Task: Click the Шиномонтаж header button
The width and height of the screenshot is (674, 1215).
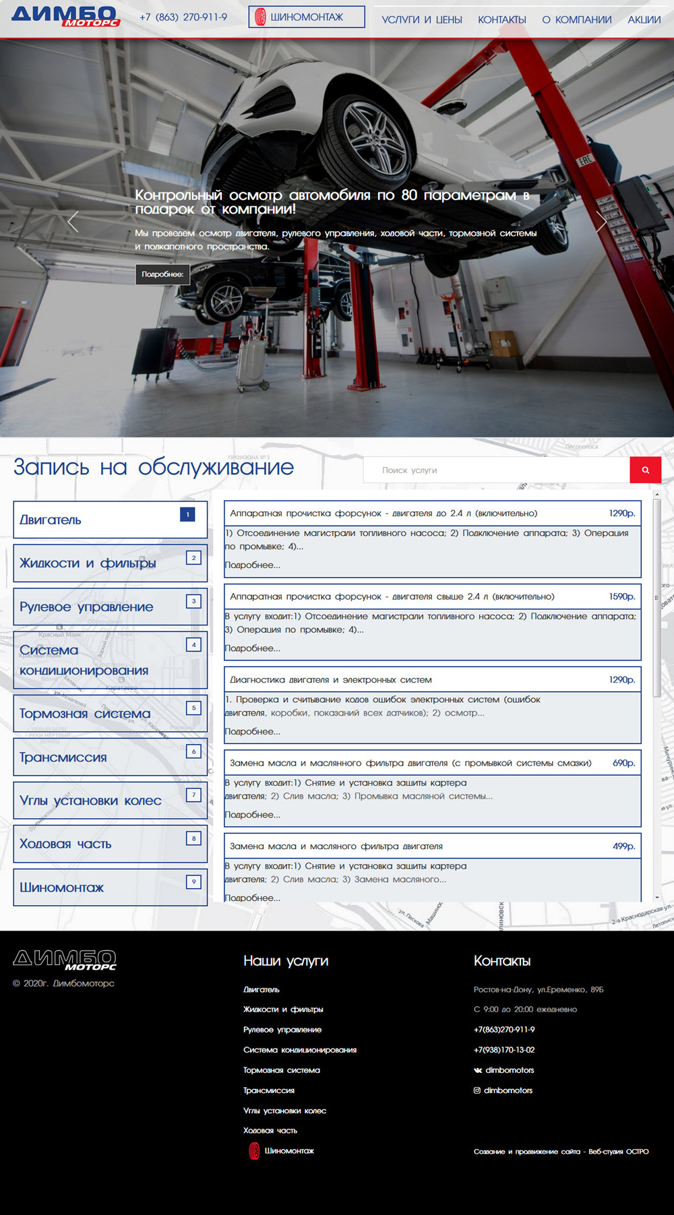Action: click(x=307, y=17)
